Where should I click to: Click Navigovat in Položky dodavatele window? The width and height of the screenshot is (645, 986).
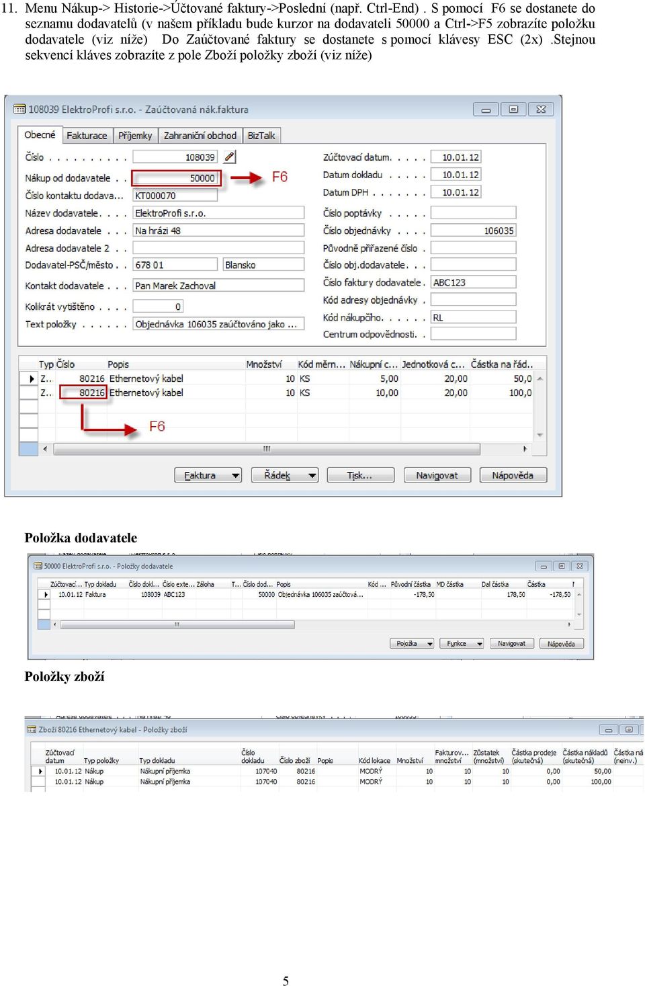pos(511,643)
